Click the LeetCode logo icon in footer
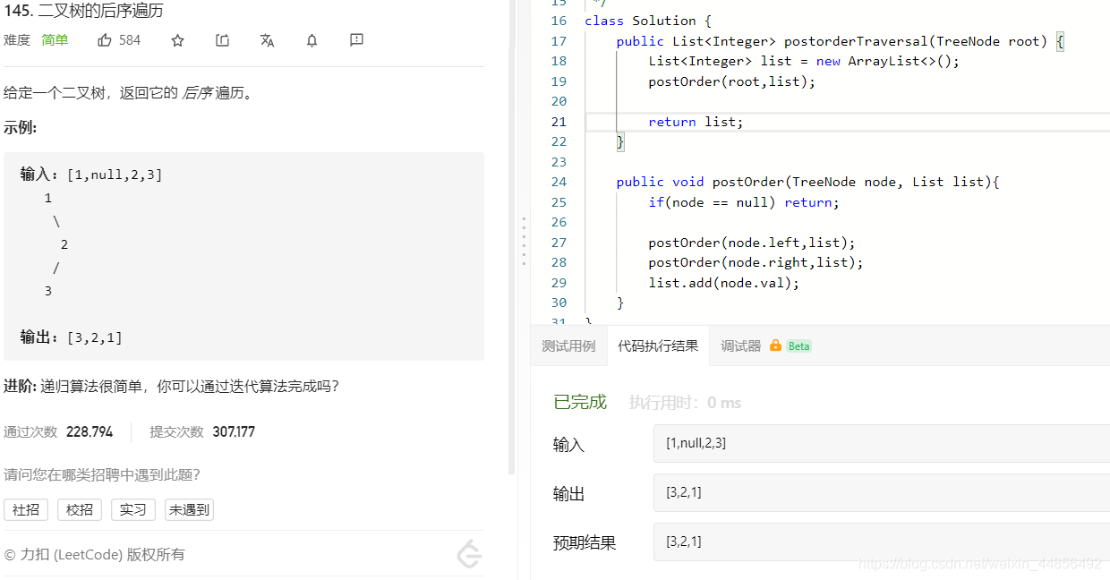The width and height of the screenshot is (1110, 580). (x=469, y=555)
